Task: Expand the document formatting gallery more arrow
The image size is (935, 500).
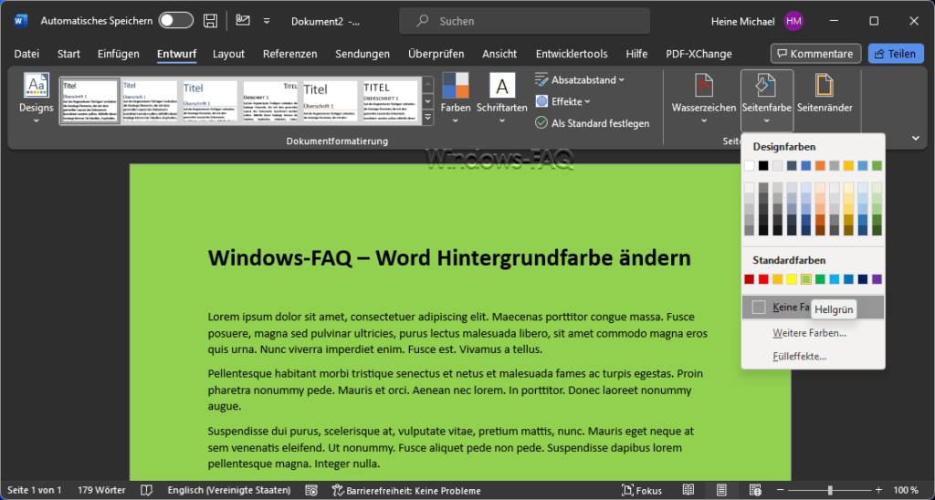Action: [427, 118]
